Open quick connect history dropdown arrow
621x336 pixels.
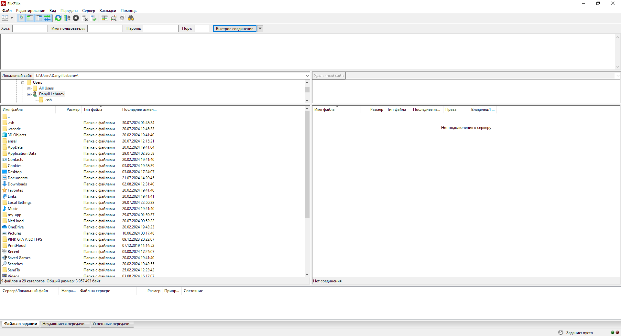[260, 28]
